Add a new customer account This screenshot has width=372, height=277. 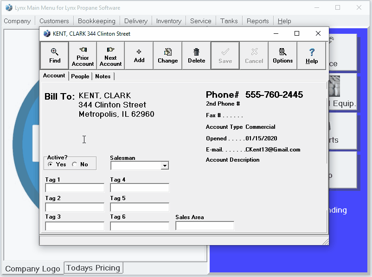coord(139,56)
